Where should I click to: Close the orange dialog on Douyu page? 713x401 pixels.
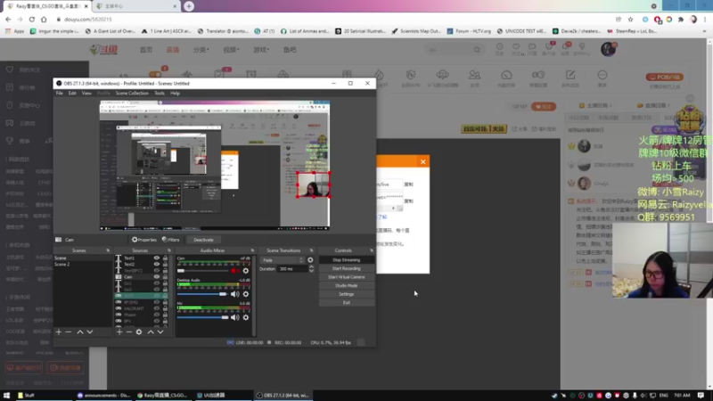(x=422, y=162)
